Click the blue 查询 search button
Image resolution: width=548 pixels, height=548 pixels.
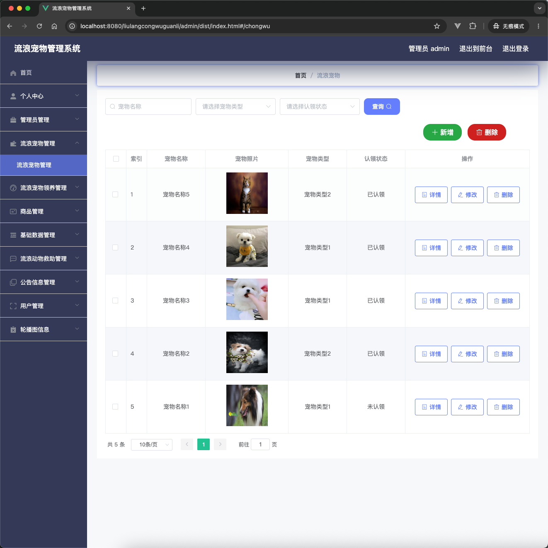382,107
